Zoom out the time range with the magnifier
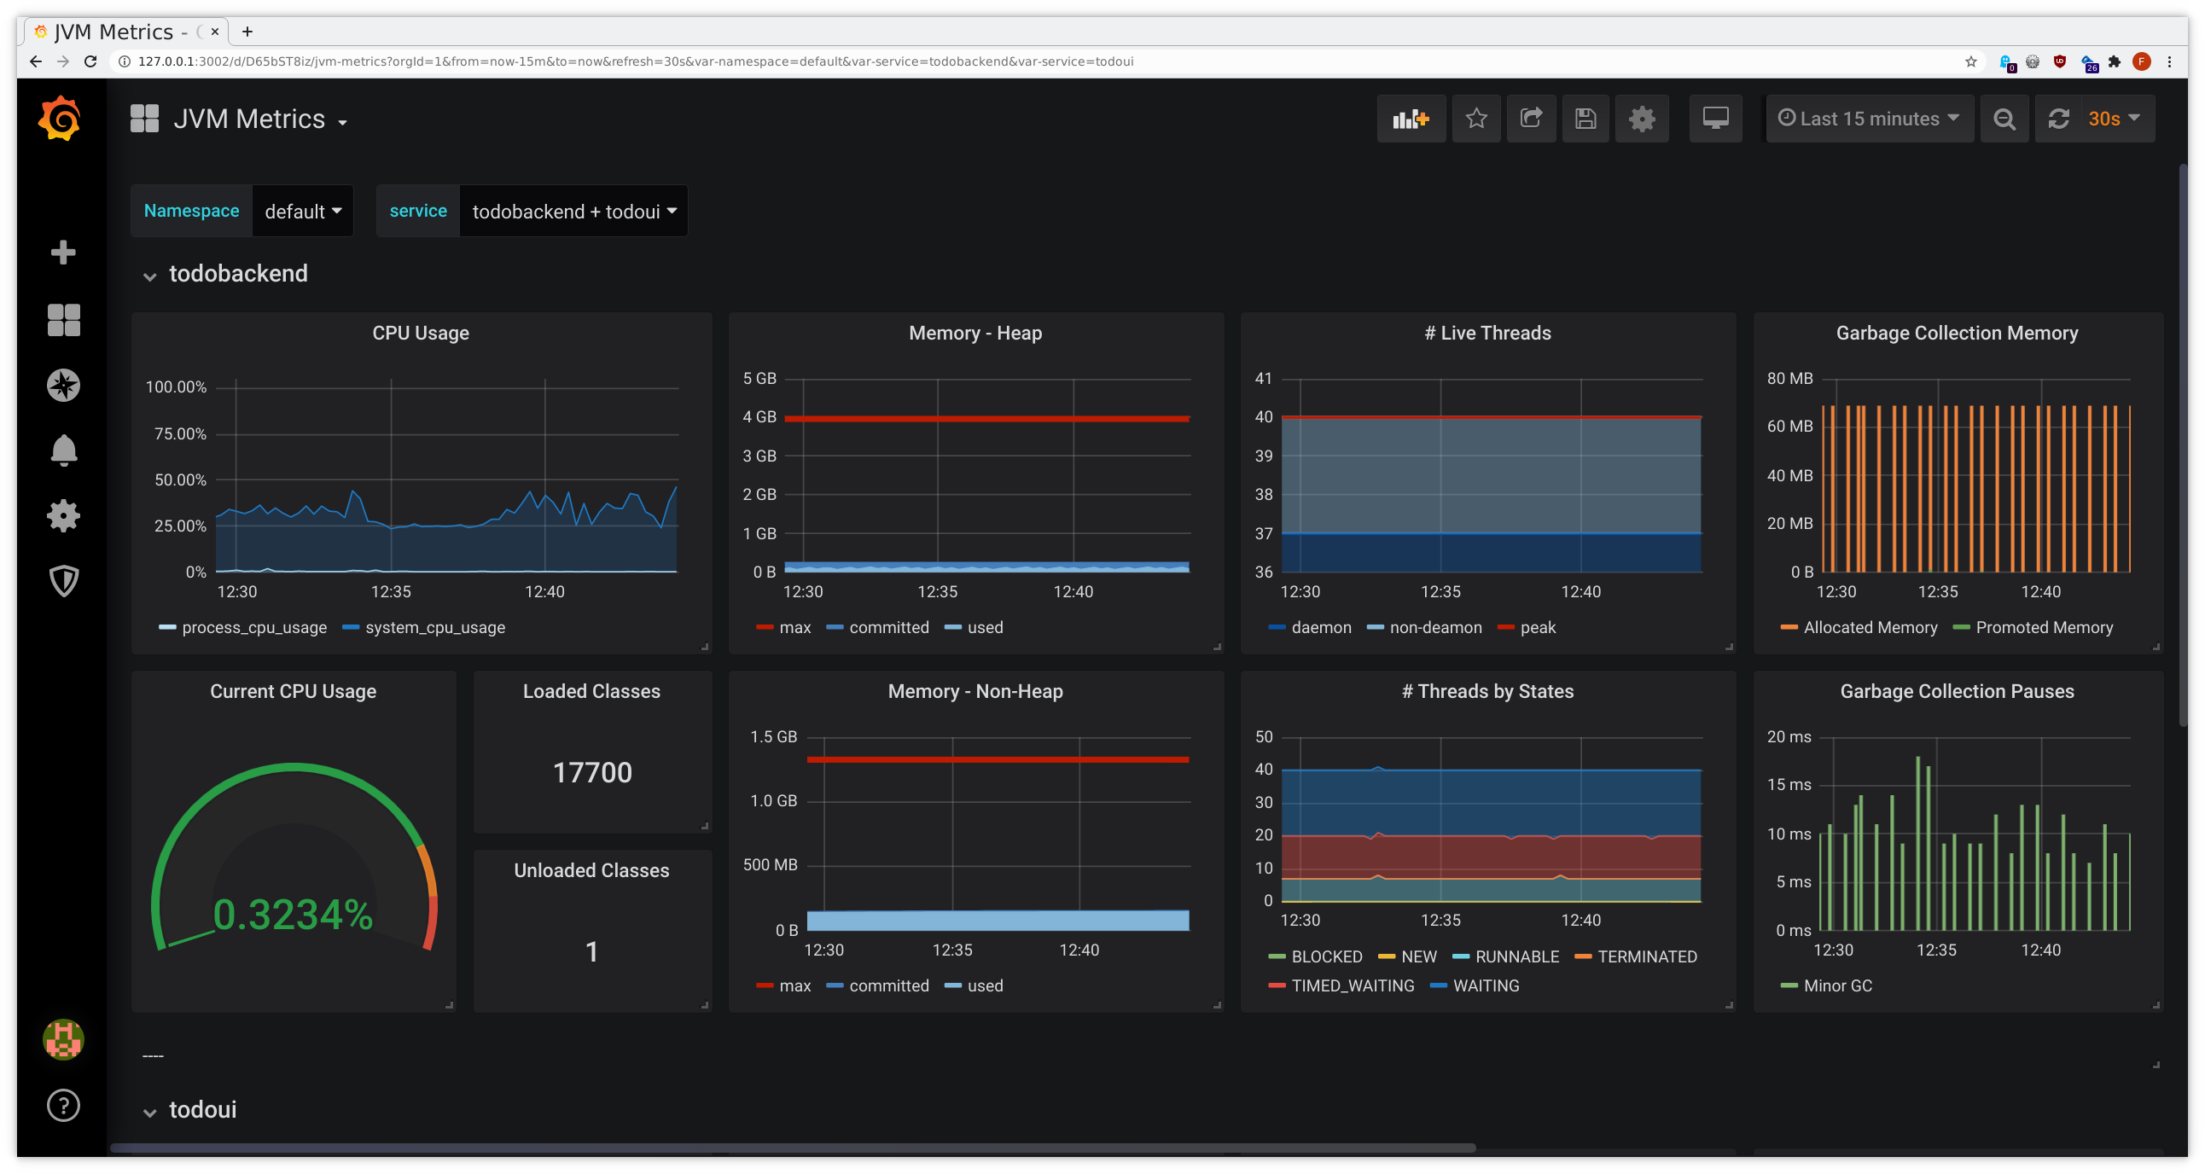Image resolution: width=2205 pixels, height=1174 pixels. [x=2004, y=118]
